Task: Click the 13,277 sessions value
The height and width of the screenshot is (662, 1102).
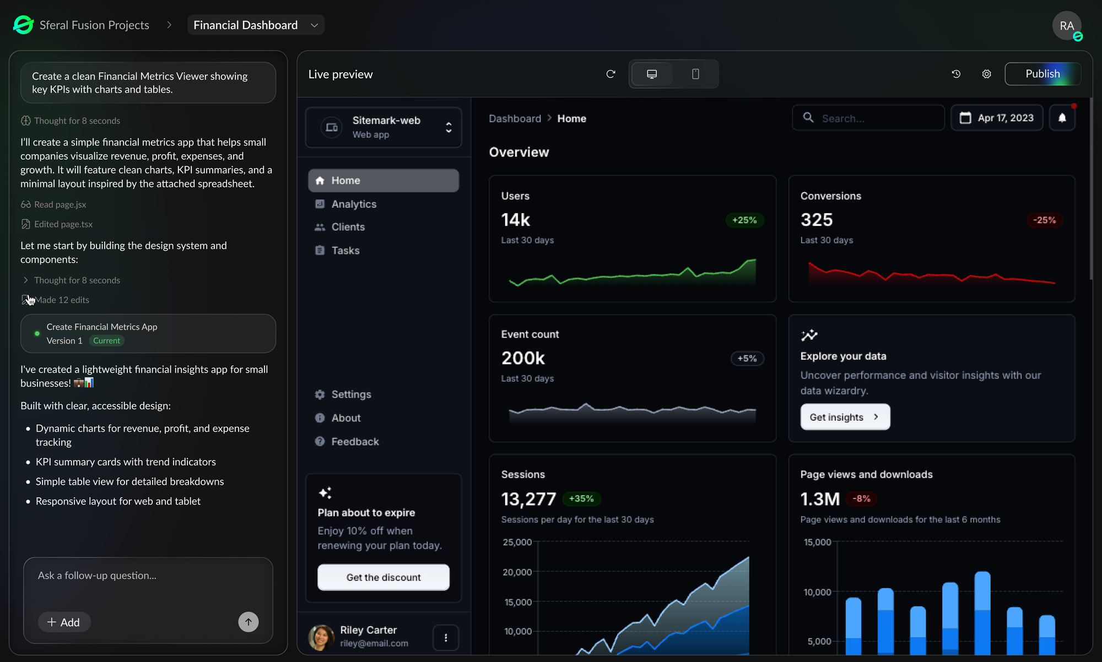Action: coord(528,499)
